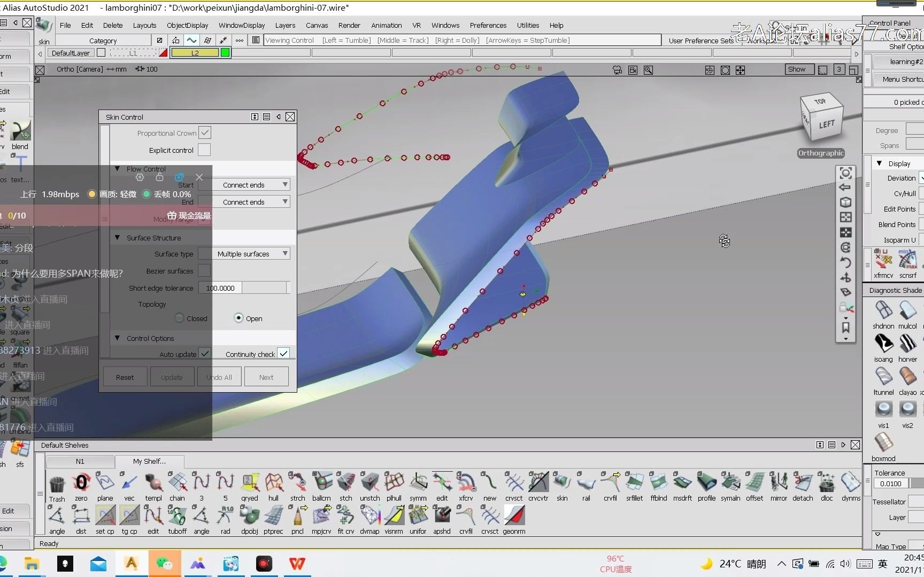Toggle Auto update checkbox
Viewport: 924px width, 577px height.
pos(204,354)
